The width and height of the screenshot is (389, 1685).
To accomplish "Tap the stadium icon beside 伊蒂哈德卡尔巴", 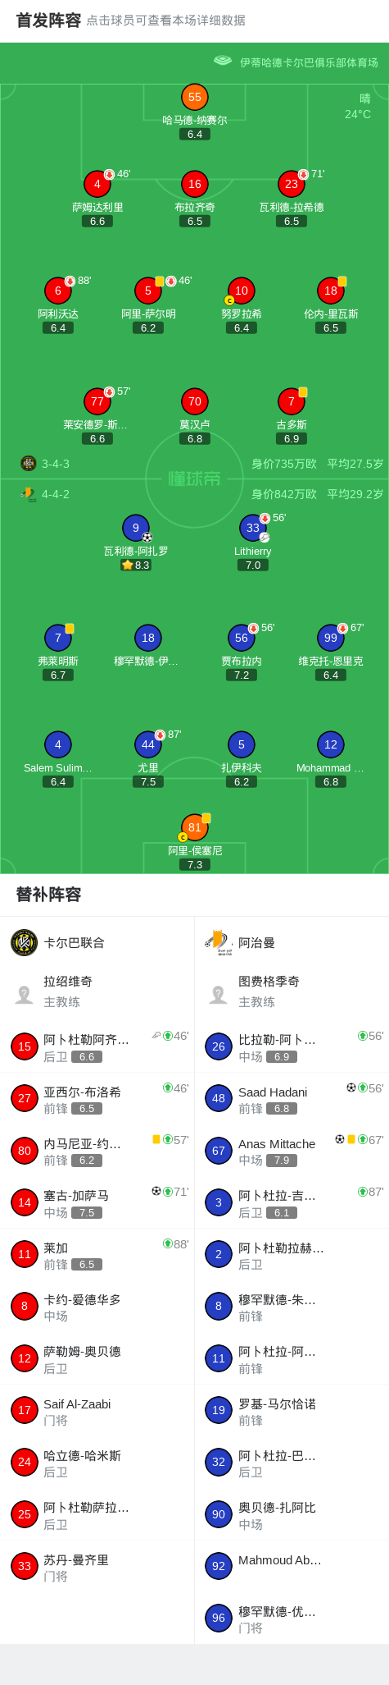I will coord(223,61).
